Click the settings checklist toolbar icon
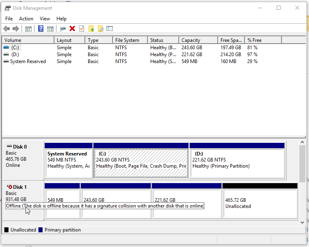The width and height of the screenshot is (309, 247). coord(110,28)
